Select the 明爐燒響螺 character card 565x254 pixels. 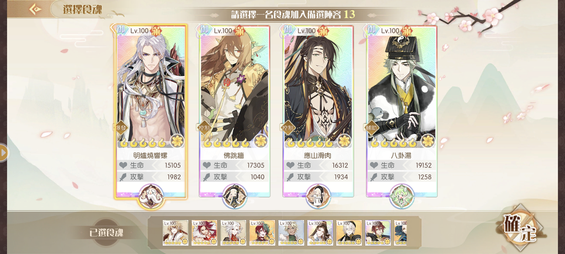click(151, 111)
